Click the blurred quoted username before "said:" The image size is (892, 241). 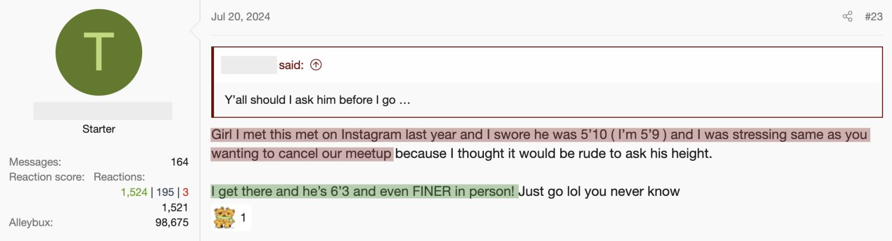(x=249, y=65)
